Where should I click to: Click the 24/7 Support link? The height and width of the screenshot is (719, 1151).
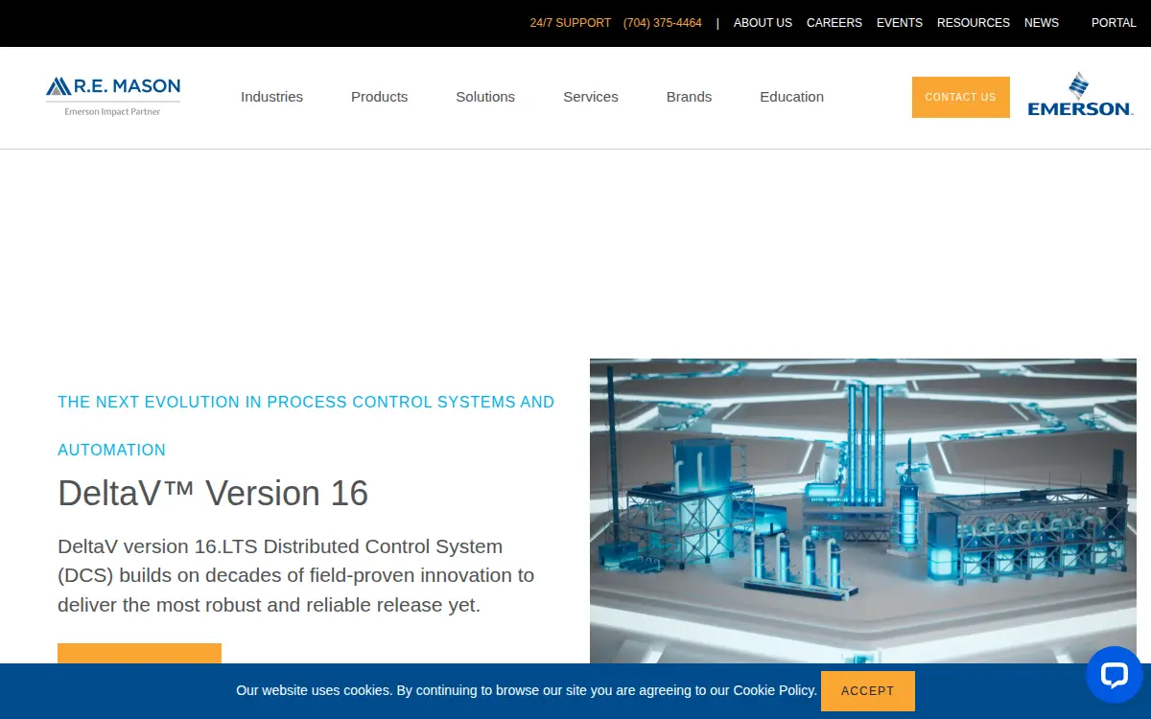(570, 23)
